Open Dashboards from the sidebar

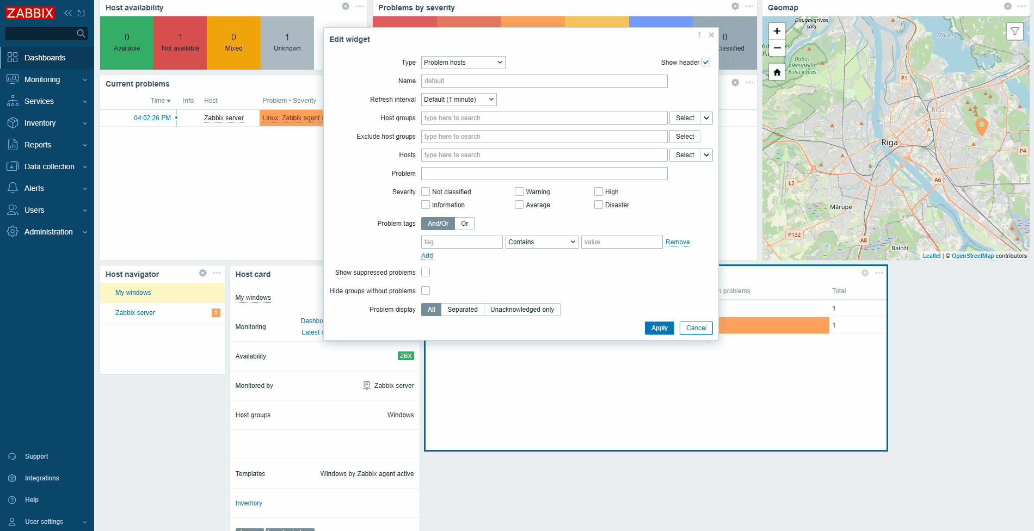47,58
